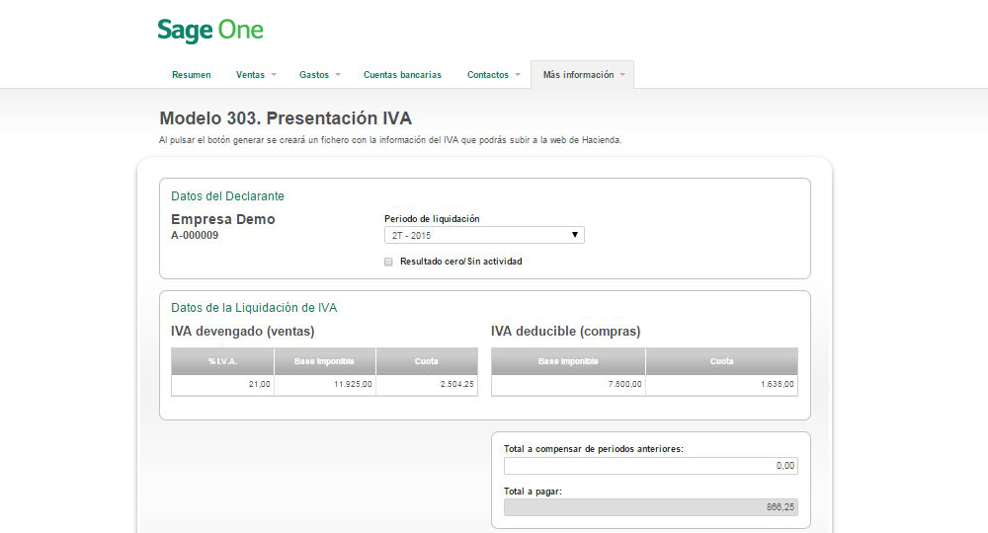Select the 11.925,00 base imponible cell

tap(324, 385)
